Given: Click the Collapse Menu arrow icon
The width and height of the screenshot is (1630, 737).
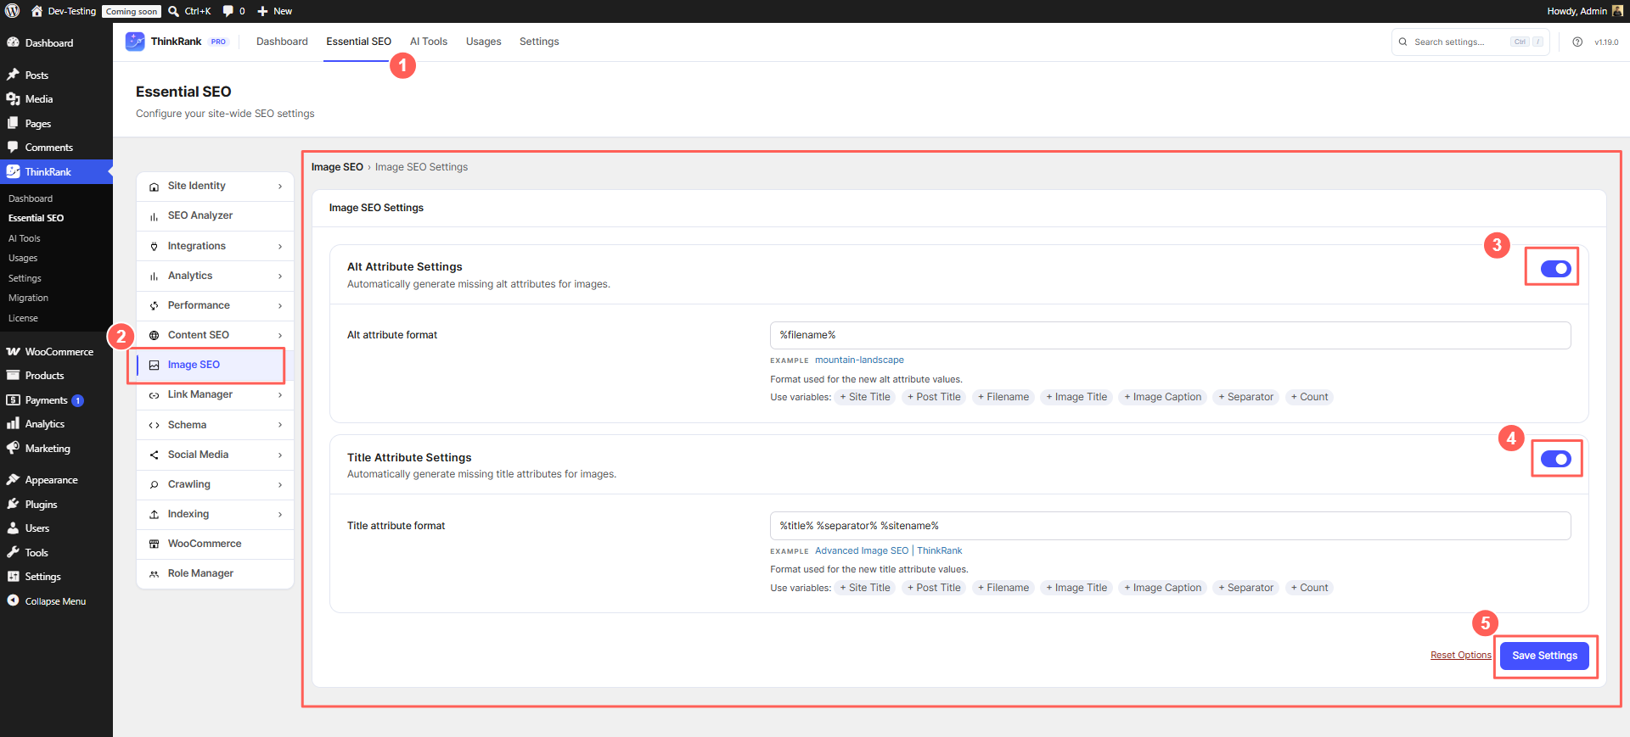Looking at the screenshot, I should point(13,600).
